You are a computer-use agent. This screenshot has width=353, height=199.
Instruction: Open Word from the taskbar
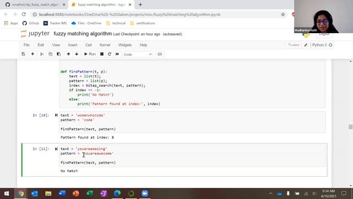pos(62,193)
